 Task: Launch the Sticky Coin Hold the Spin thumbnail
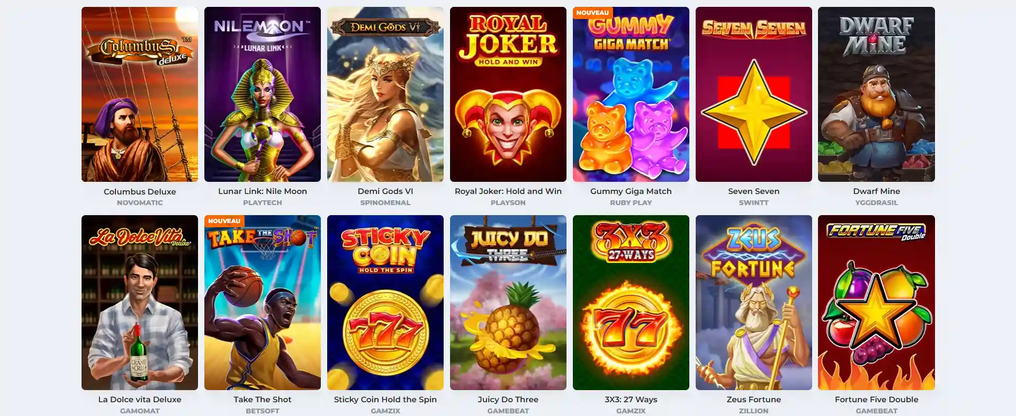tap(385, 302)
